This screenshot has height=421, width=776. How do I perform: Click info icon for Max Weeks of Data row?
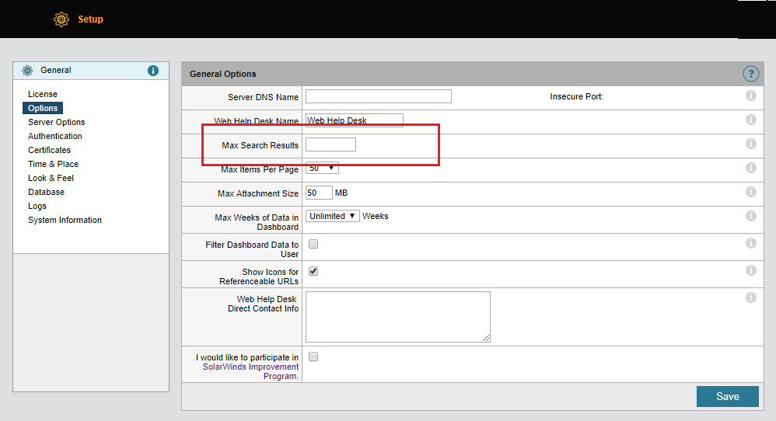pos(751,216)
